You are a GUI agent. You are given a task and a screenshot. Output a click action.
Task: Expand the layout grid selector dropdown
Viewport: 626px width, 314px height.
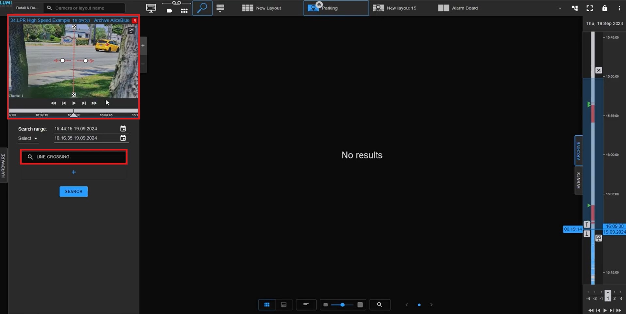coord(220,8)
